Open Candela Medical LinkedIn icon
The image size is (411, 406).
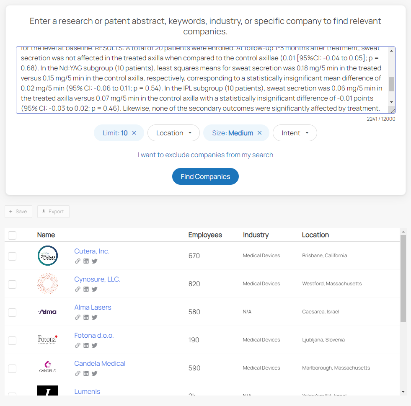86,373
